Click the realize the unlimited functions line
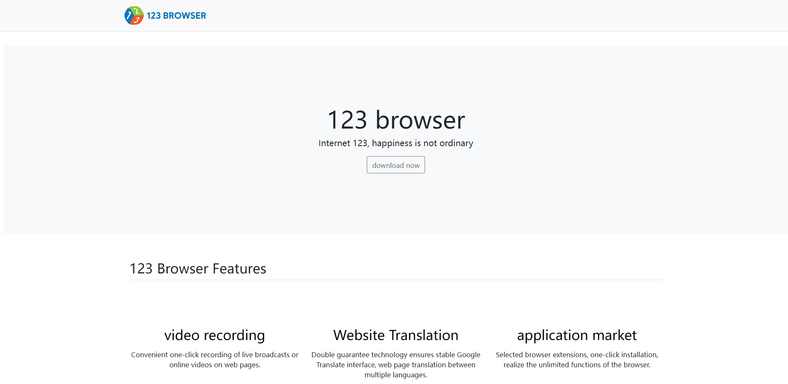Viewport: 788px width, 384px height. (x=577, y=365)
